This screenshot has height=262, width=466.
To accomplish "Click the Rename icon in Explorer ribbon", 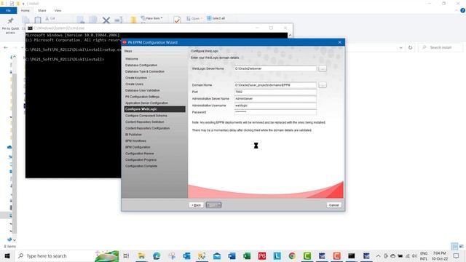I will coord(119,20).
